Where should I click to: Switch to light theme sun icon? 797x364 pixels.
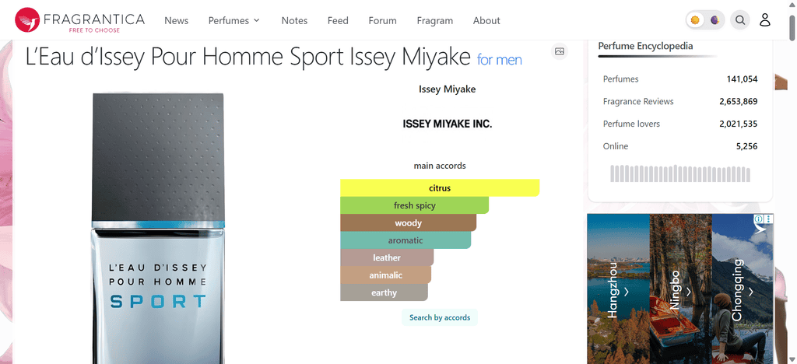[x=695, y=20]
